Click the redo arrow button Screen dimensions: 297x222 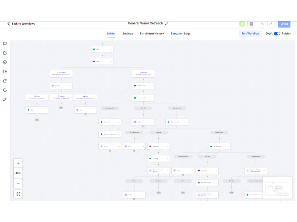click(x=271, y=24)
